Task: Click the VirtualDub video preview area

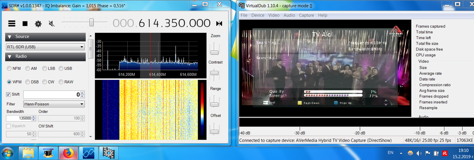Action: click(x=325, y=68)
